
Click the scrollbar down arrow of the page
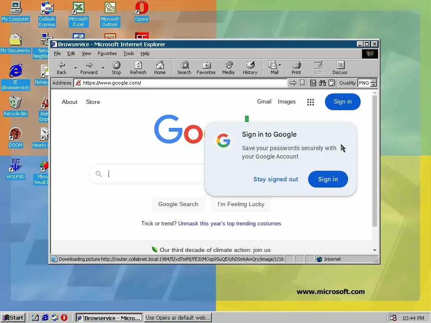click(375, 250)
